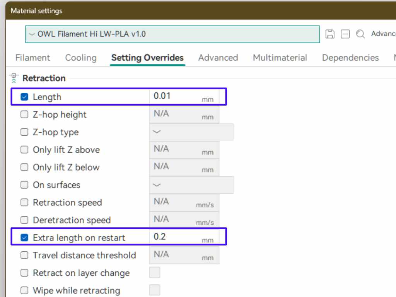This screenshot has width=396, height=297.
Task: Enable Retract on layer change override
Action: click(x=24, y=273)
